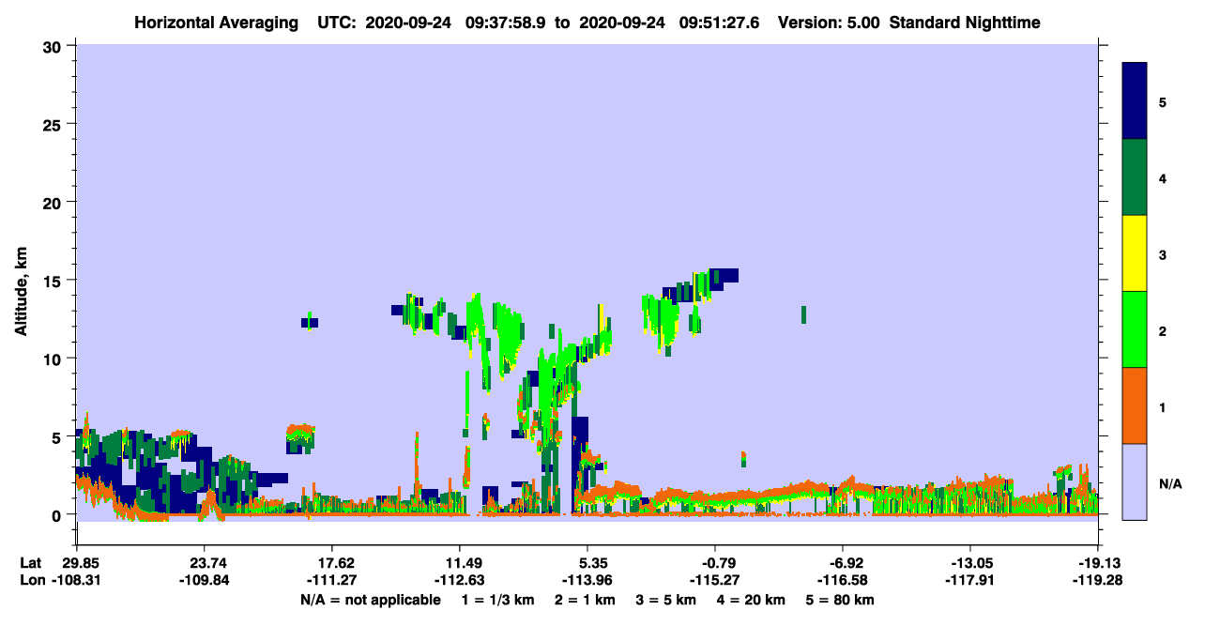Click longitude value -119.28

pos(1098,580)
